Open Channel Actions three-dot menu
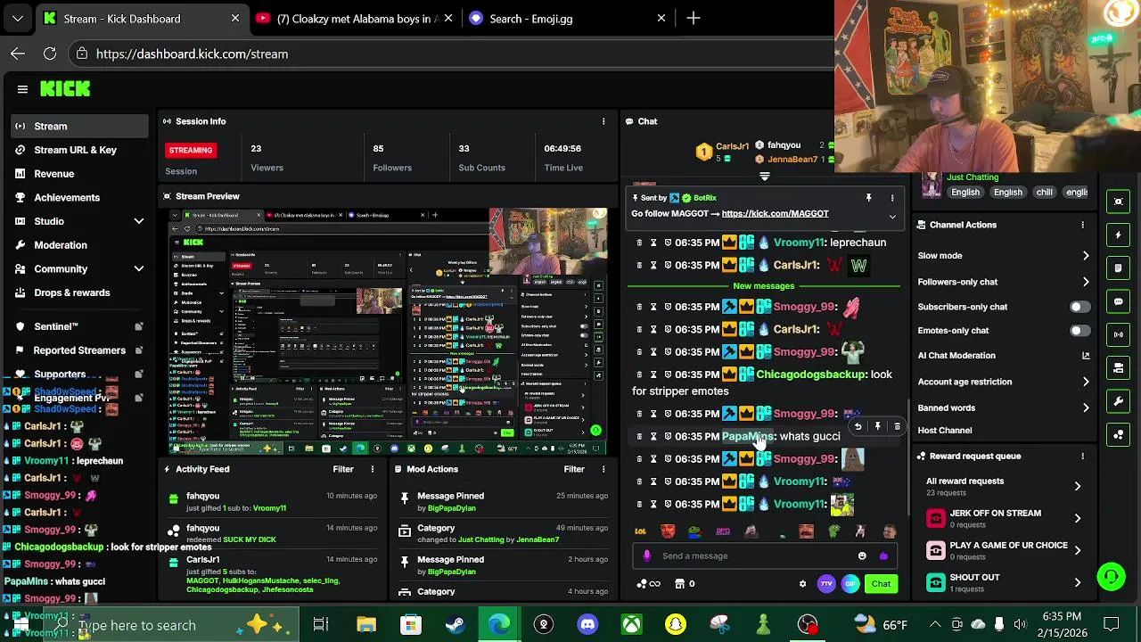The image size is (1141, 642). click(x=1082, y=225)
